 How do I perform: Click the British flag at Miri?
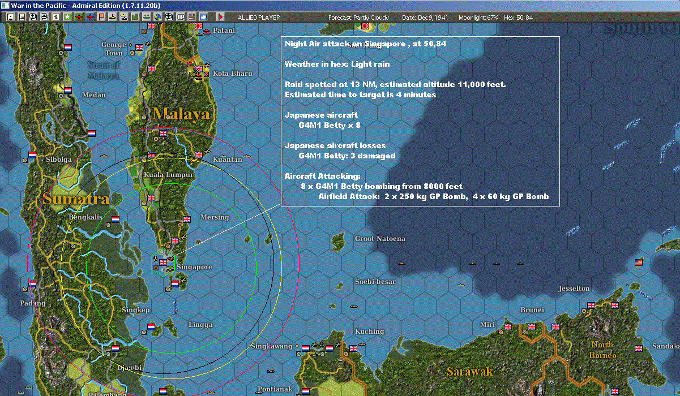[x=508, y=327]
